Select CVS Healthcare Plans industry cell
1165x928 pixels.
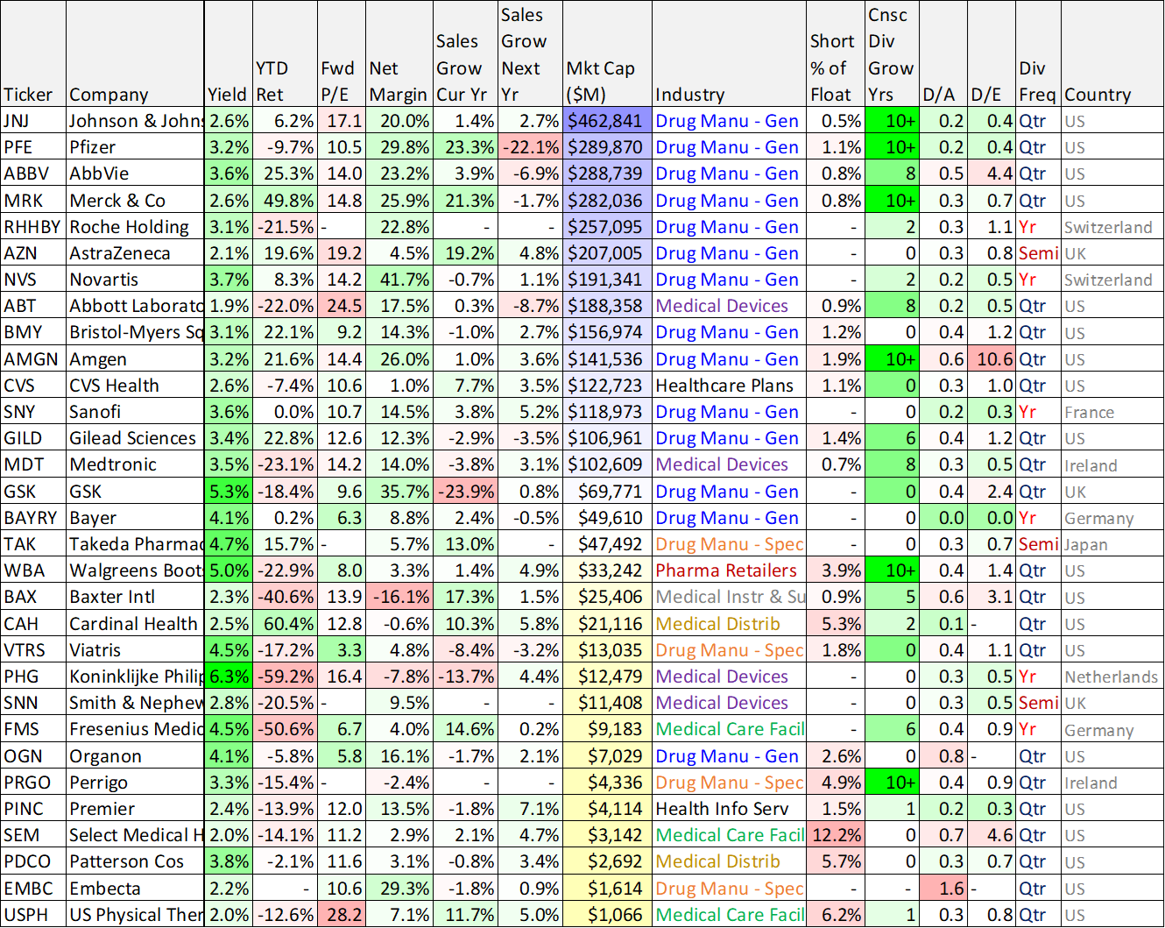(729, 386)
